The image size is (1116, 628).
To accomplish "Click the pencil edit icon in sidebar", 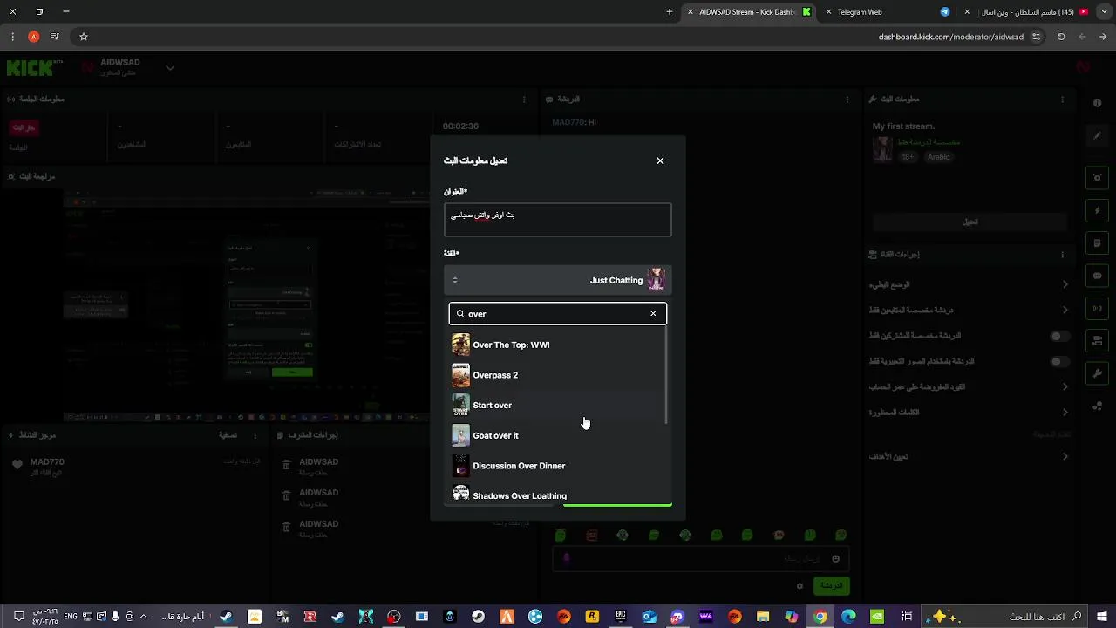I will tap(1098, 136).
